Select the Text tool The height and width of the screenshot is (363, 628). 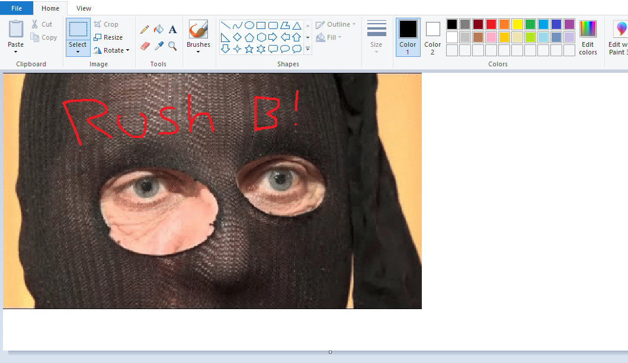click(172, 29)
